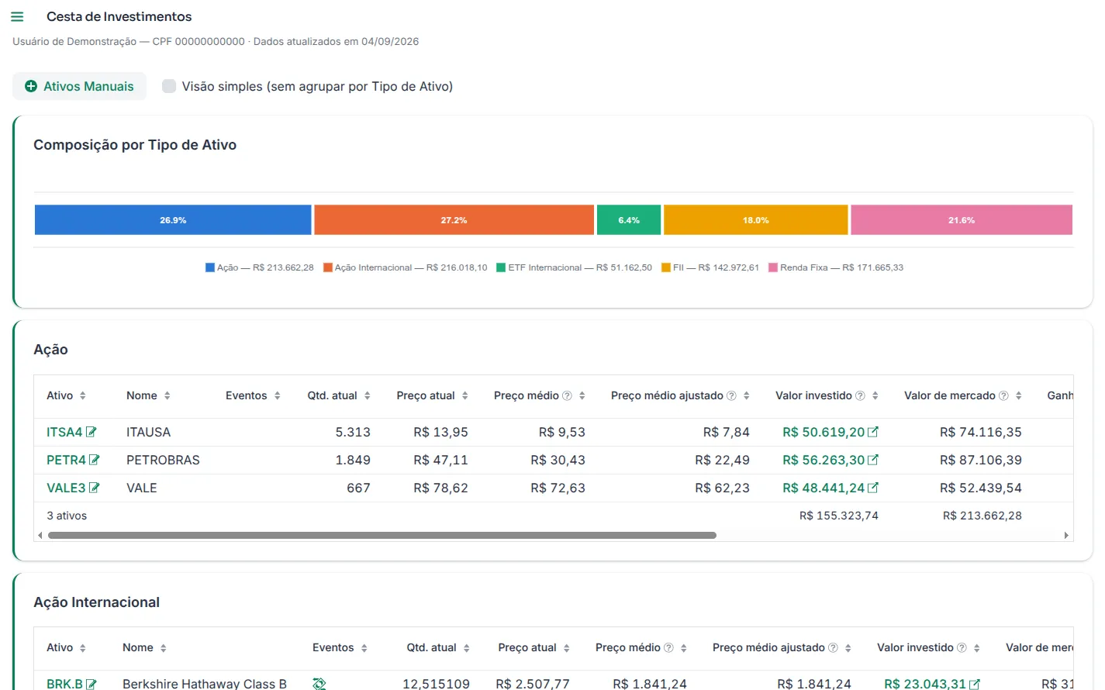Open external link icon next to R$ 50.619,20

pyautogui.click(x=873, y=432)
